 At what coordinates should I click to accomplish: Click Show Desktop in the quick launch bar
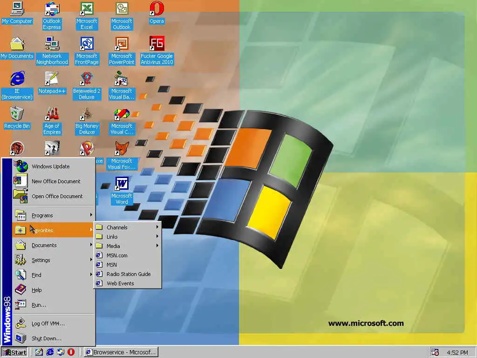pyautogui.click(x=39, y=352)
